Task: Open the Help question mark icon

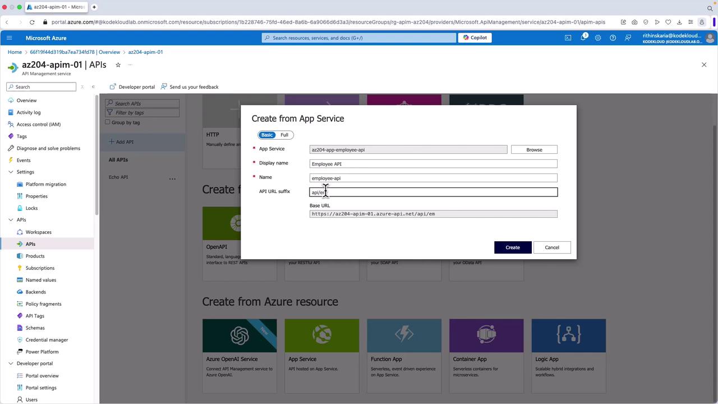Action: pos(613,38)
